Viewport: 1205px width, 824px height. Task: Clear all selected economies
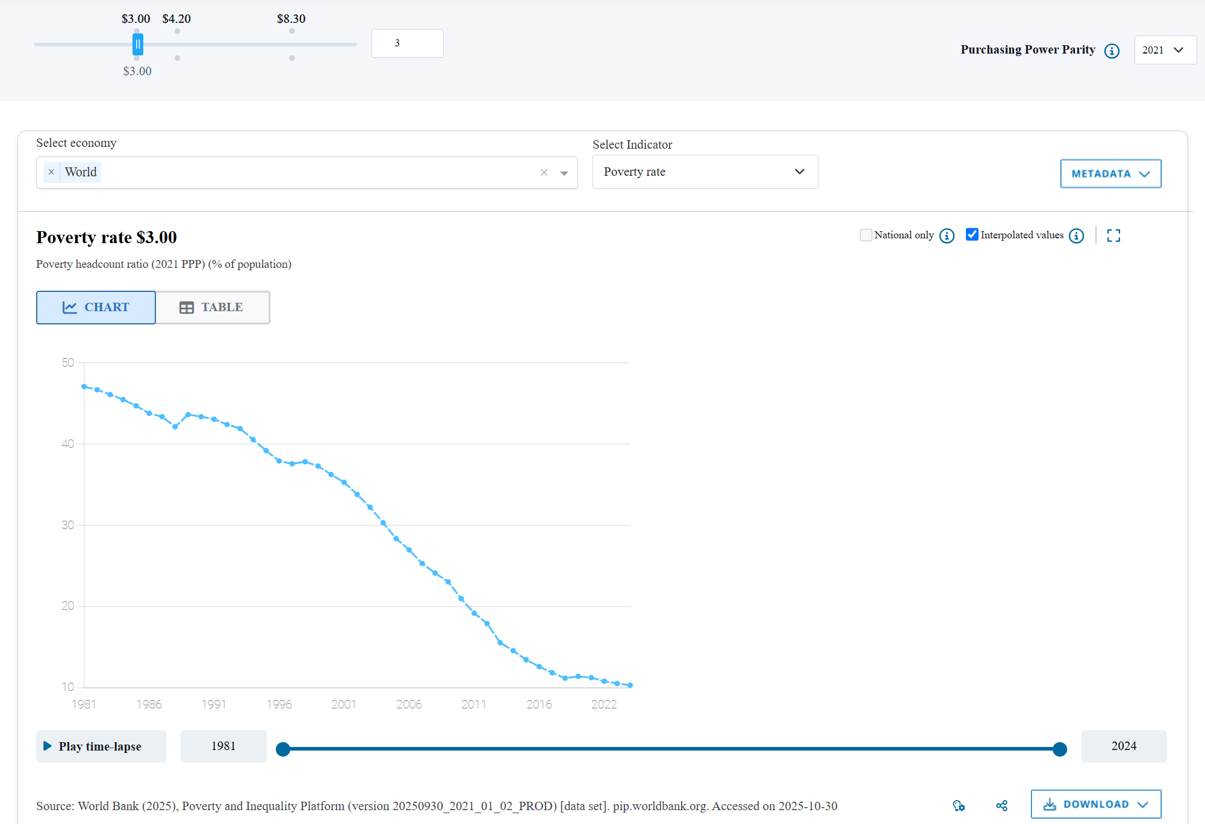pos(544,173)
